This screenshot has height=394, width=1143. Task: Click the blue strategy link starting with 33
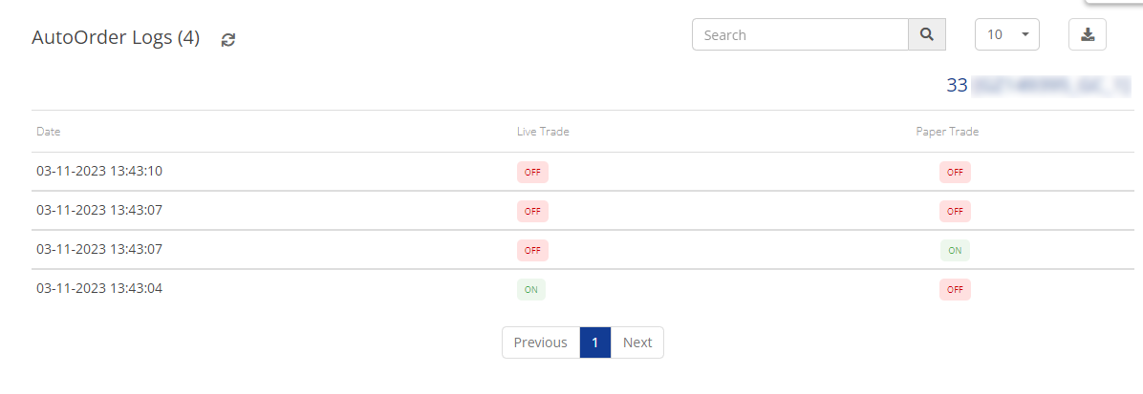click(x=1038, y=86)
